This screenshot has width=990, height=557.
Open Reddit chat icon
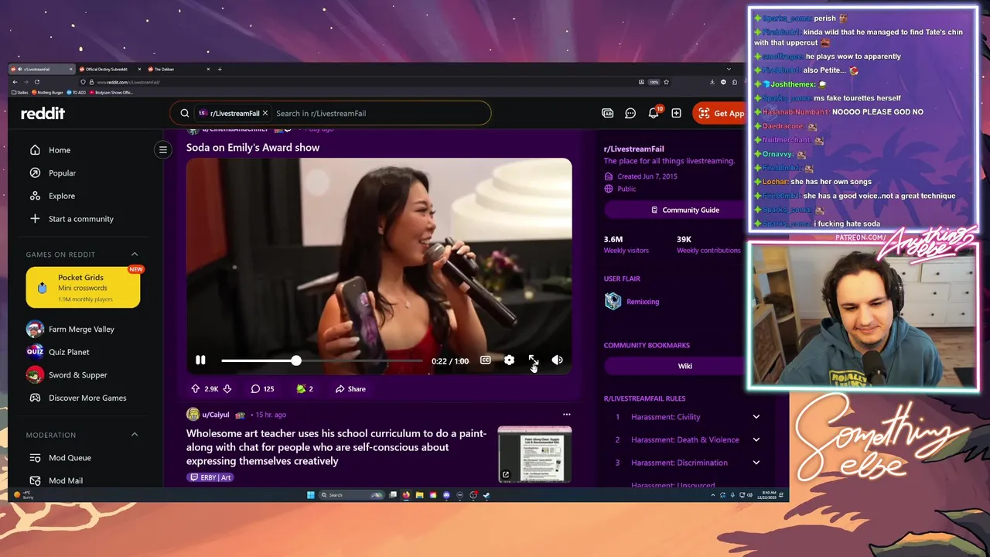click(x=630, y=113)
